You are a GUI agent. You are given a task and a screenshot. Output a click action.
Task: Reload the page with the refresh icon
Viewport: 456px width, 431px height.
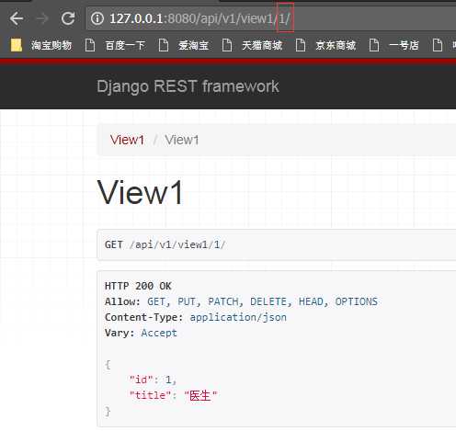(68, 18)
